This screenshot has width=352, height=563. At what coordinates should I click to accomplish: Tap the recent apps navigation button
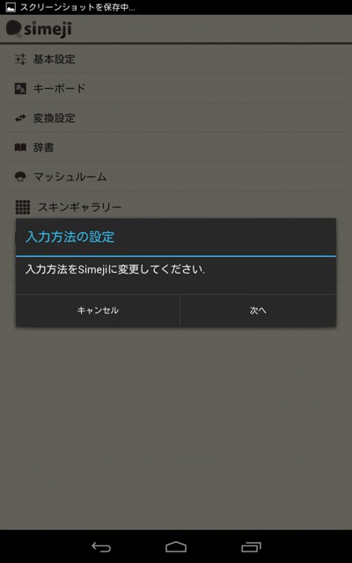click(251, 547)
